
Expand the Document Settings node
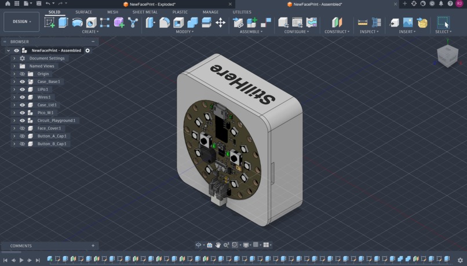pos(14,58)
